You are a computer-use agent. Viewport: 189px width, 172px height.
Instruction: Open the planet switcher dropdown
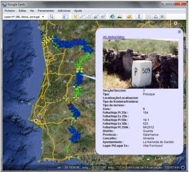pos(129,17)
